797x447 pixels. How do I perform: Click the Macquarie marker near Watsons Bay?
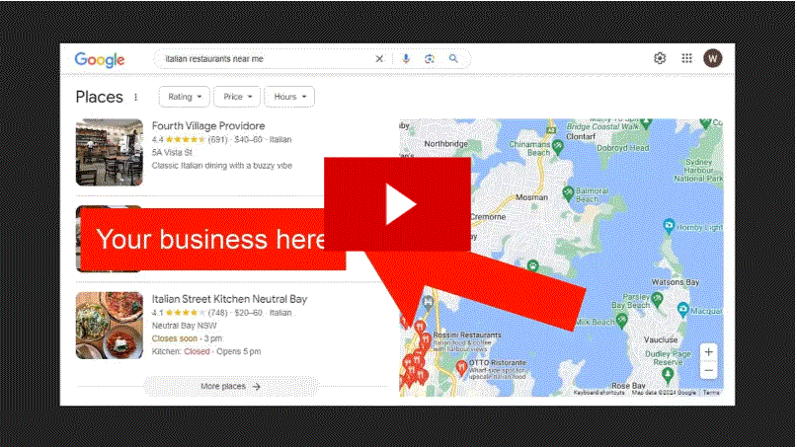click(x=683, y=309)
